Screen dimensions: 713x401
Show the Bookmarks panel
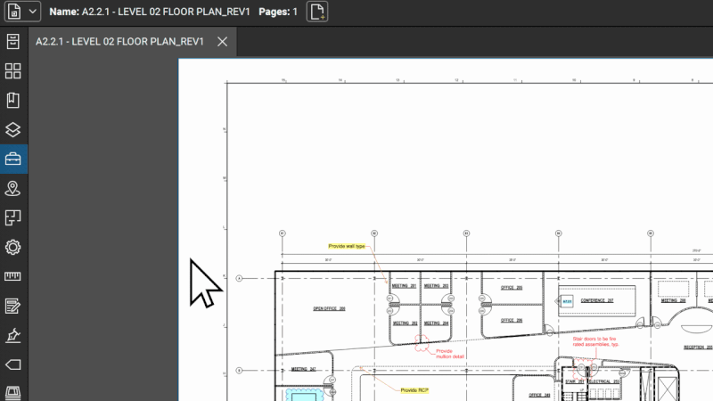[x=13, y=101]
